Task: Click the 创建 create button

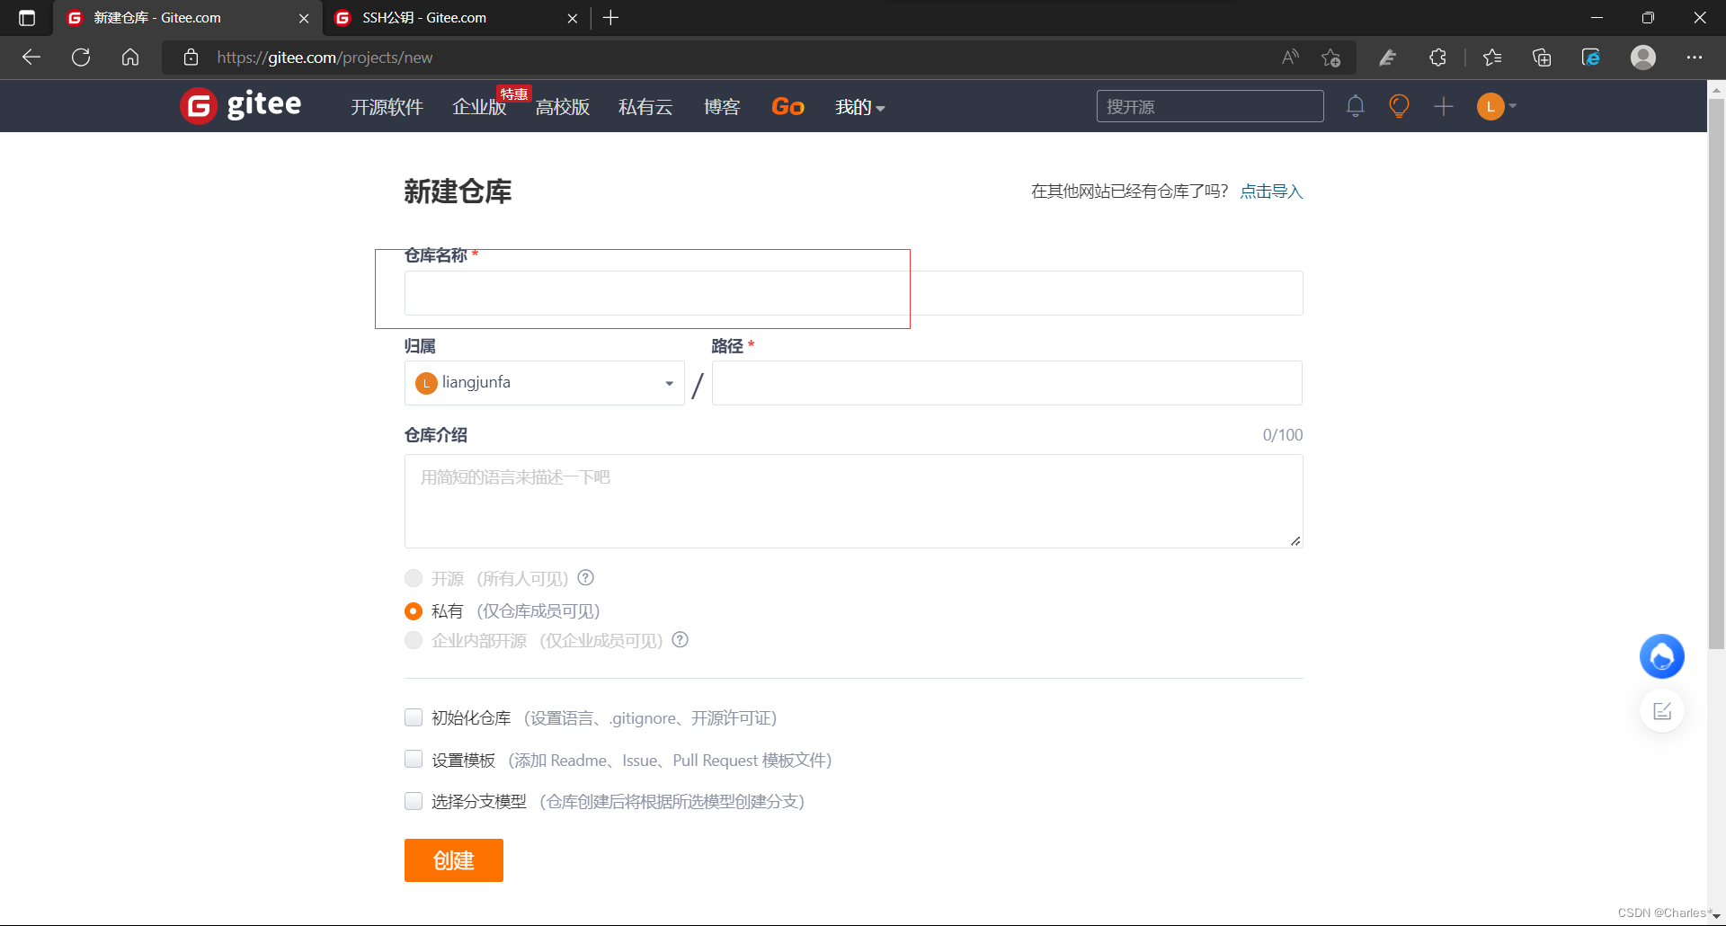Action: coord(453,860)
